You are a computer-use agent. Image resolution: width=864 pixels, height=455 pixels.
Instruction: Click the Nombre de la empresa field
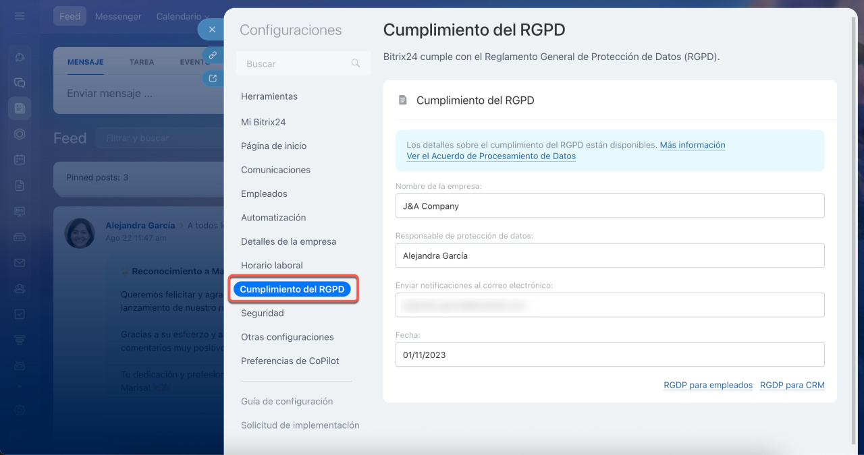610,206
